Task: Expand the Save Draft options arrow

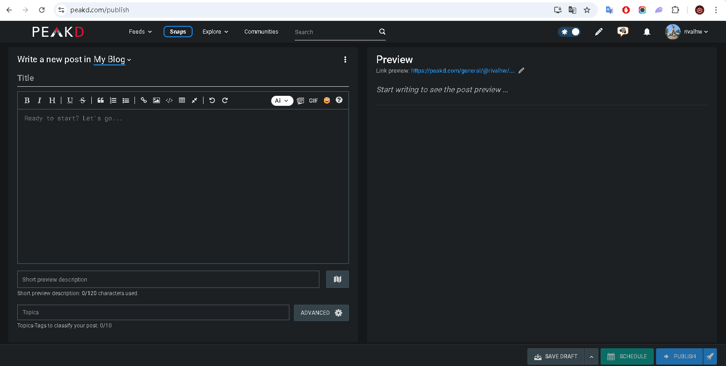Action: [x=592, y=356]
